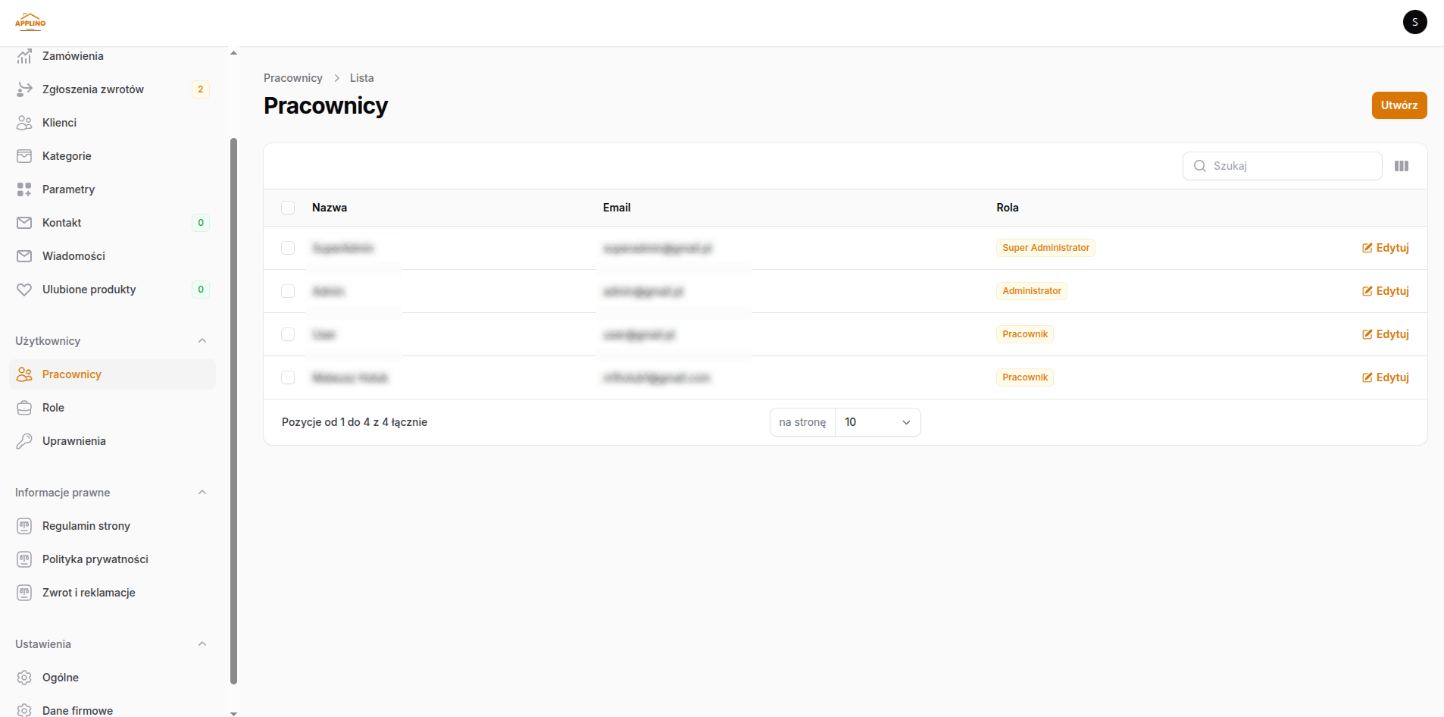Select the Super Administrator row checkbox
Viewport: 1444px width, 717px height.
[x=288, y=248]
